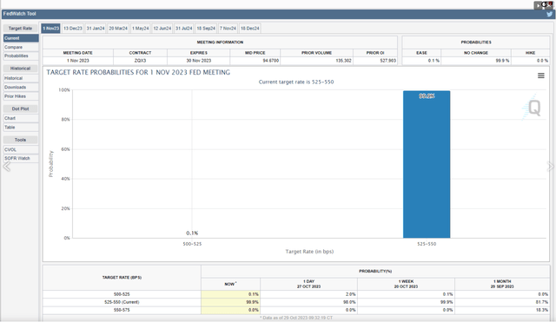Open the Compare sidebar item
556x322 pixels.
coord(21,47)
